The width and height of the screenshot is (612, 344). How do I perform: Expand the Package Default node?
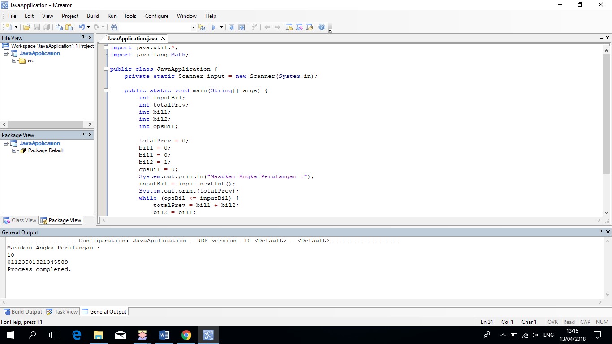pyautogui.click(x=14, y=150)
